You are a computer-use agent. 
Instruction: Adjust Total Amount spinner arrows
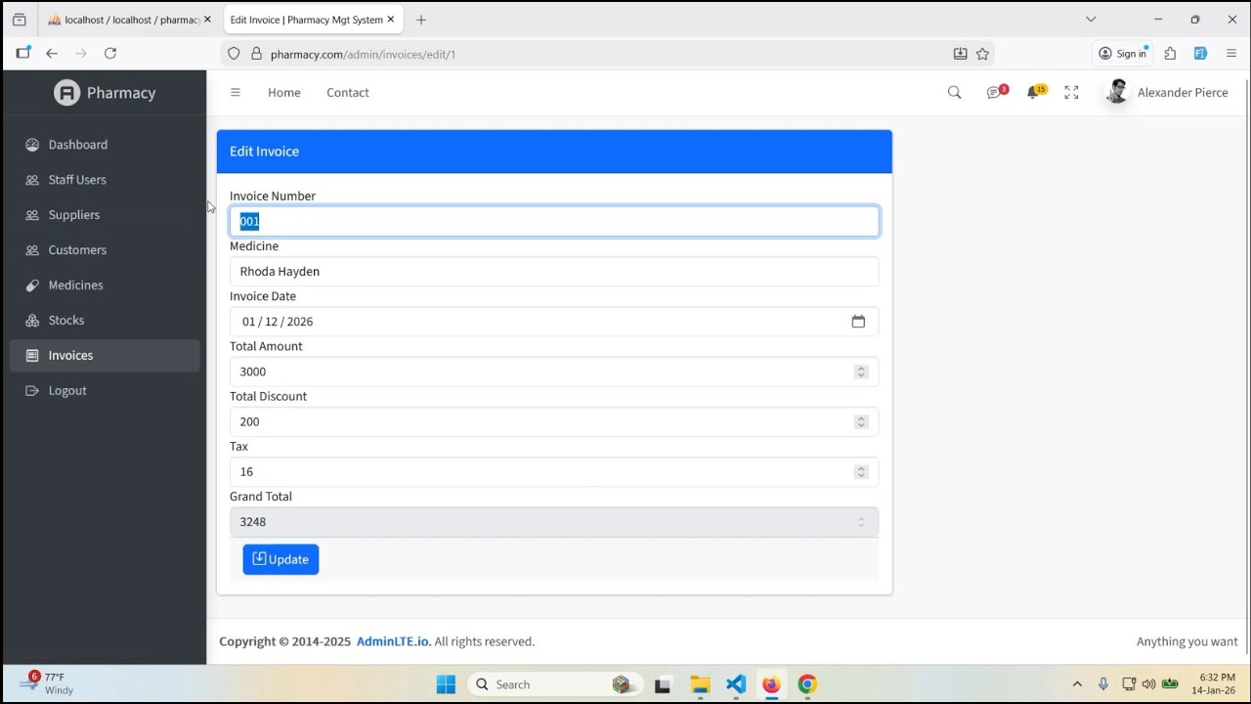click(861, 372)
